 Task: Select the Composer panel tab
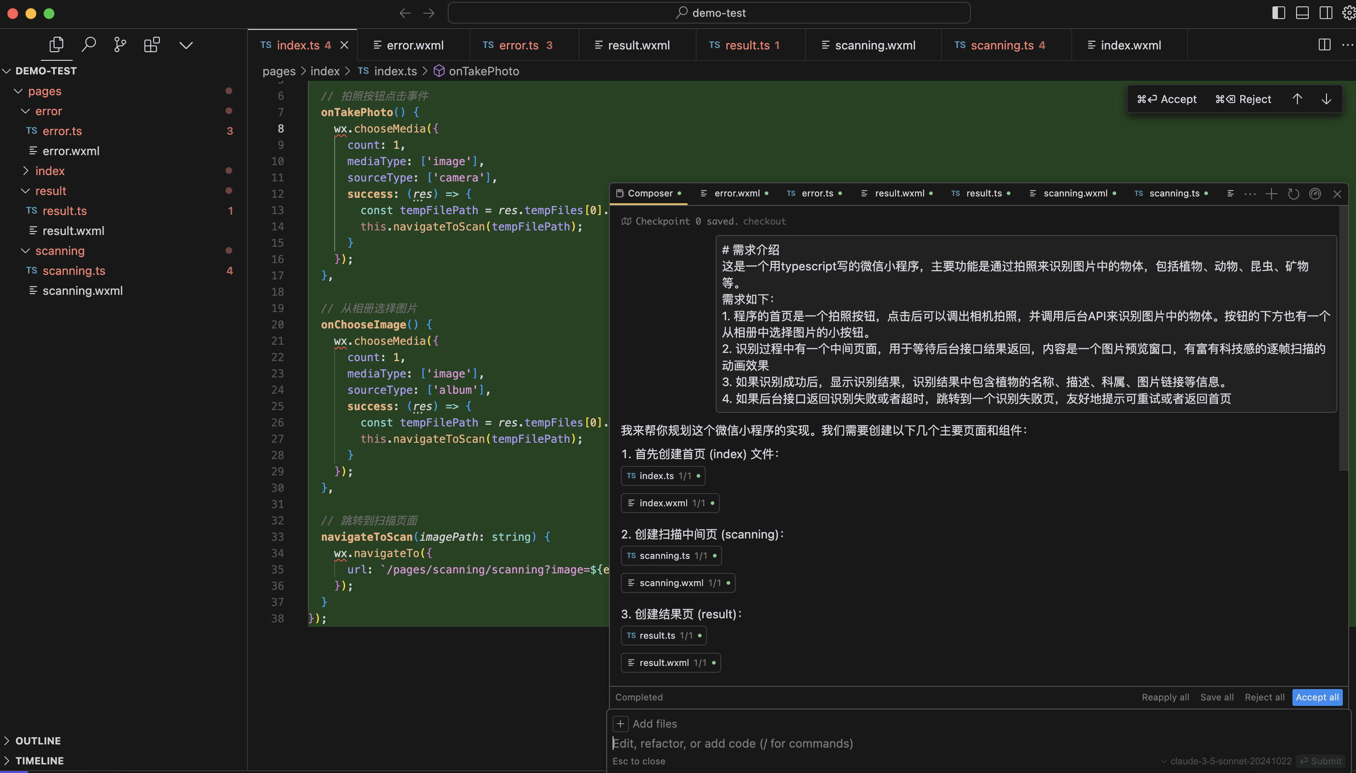(648, 193)
